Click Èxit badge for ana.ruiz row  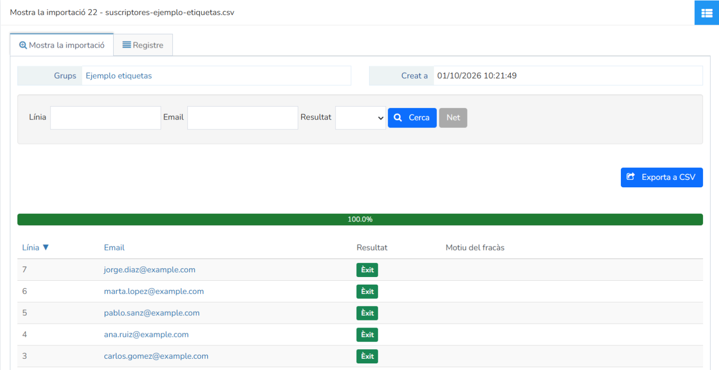[367, 335]
